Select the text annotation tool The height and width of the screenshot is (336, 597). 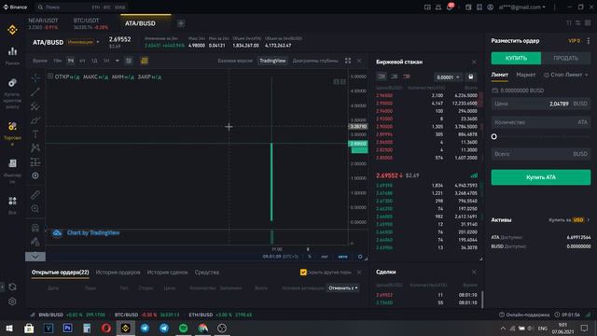click(35, 133)
